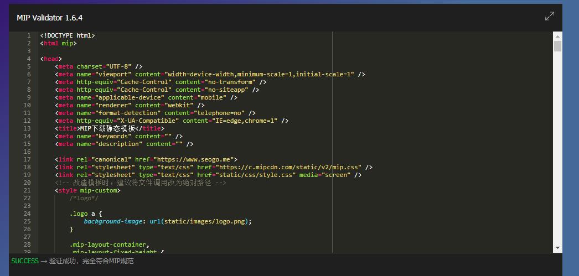
Task: Click the MIP Validator 1.6.4 title
Action: (49, 18)
